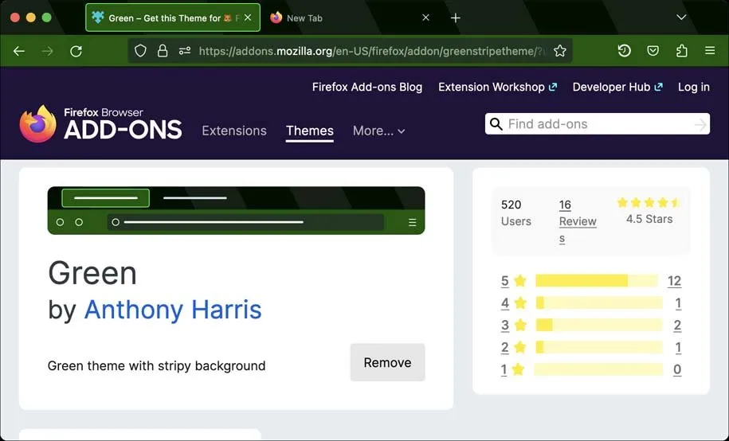This screenshot has width=729, height=441.
Task: Click the browser back arrow
Action: (x=19, y=51)
